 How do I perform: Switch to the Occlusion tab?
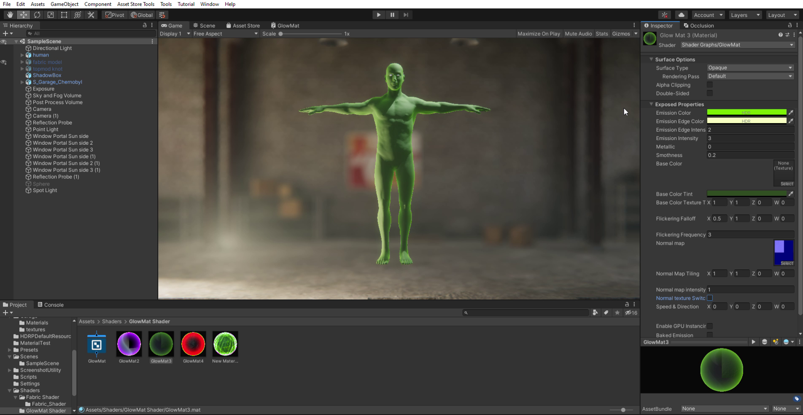698,25
